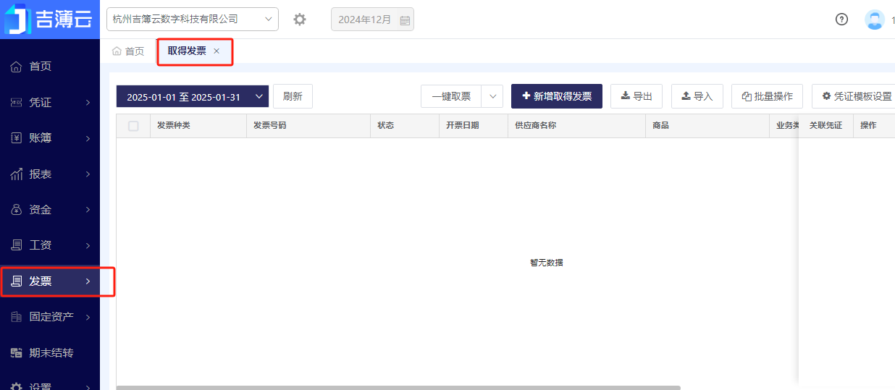Viewport: 895px width, 390px height.
Task: Switch to the 首页 tab
Action: pyautogui.click(x=128, y=51)
